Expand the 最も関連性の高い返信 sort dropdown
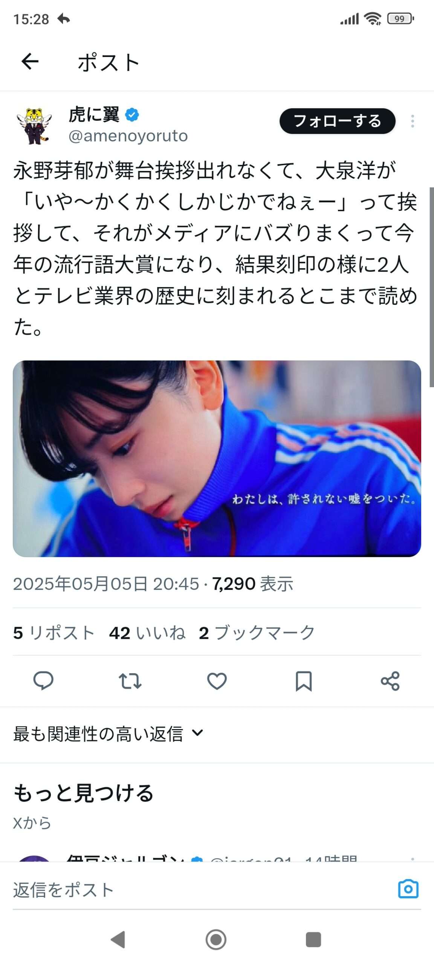The image size is (434, 966). 108,734
